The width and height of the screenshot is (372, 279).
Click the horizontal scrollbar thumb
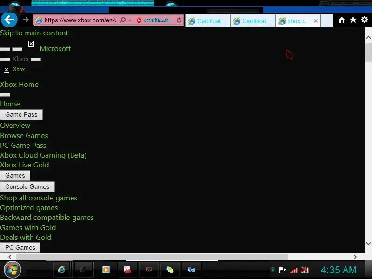152,257
